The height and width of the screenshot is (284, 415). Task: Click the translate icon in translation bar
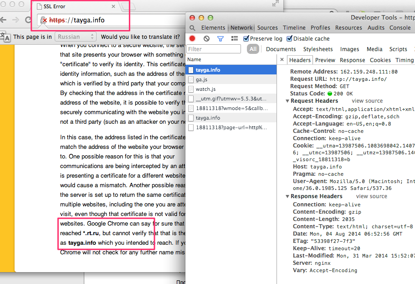(5, 37)
